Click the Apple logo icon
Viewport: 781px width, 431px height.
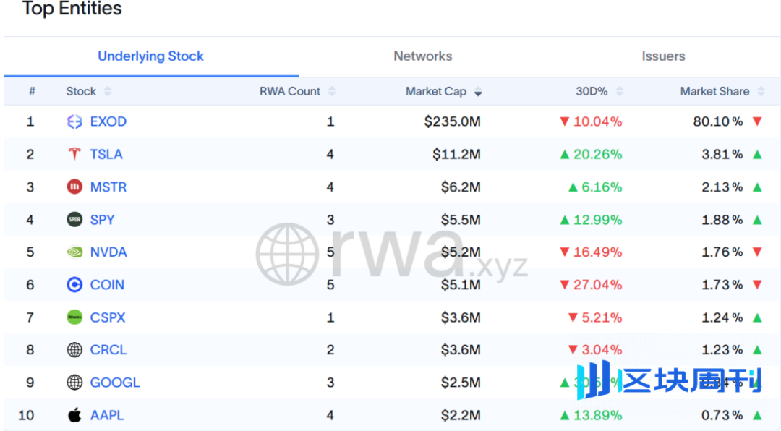(x=74, y=415)
